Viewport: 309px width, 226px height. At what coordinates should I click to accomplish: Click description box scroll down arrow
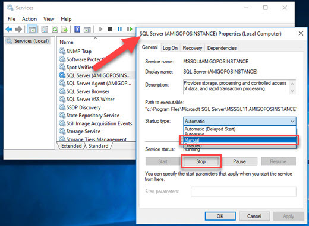[292, 91]
